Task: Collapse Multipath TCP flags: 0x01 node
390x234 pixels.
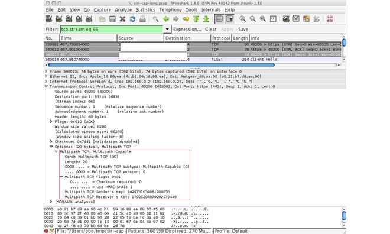Action: [61, 177]
